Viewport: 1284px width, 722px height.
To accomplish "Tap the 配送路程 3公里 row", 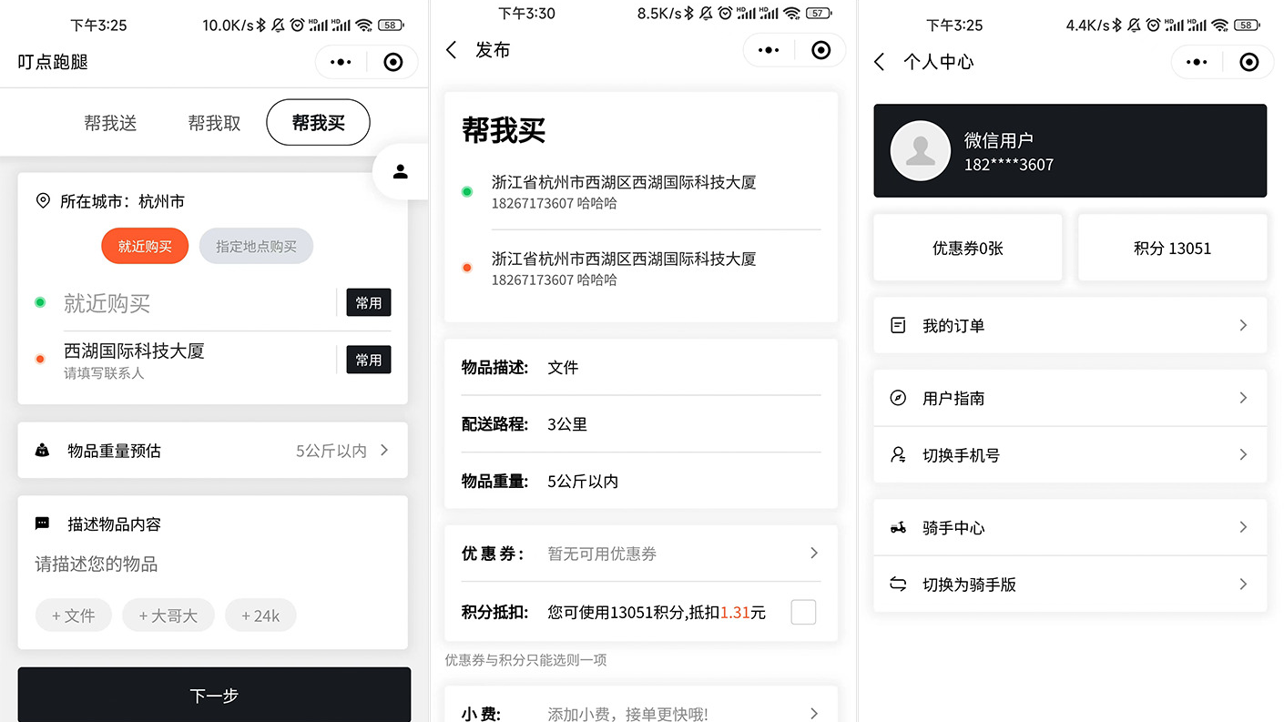I will point(641,423).
